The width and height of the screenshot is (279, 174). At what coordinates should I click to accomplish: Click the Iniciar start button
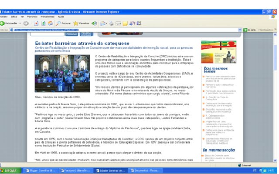click(10, 171)
